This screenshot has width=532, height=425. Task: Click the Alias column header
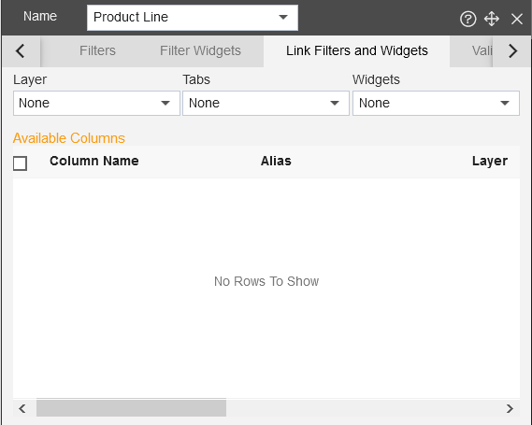[276, 161]
